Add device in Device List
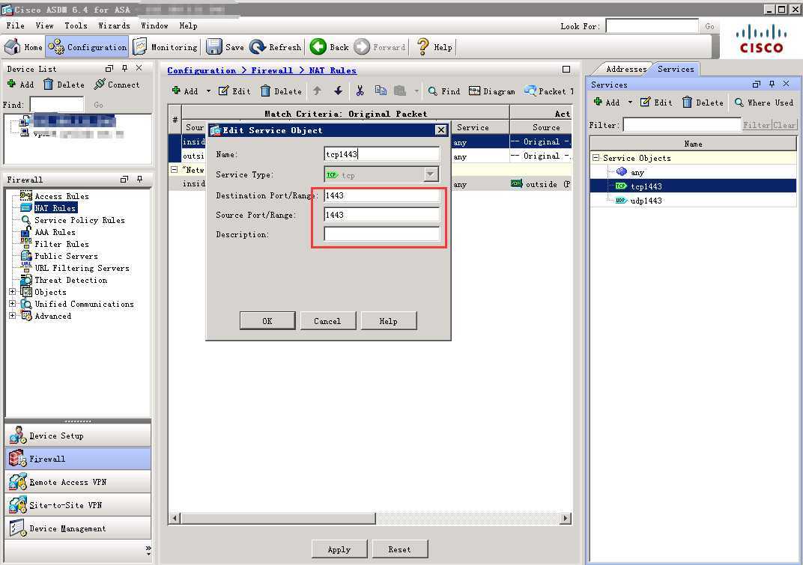Image resolution: width=803 pixels, height=565 pixels. click(x=20, y=85)
